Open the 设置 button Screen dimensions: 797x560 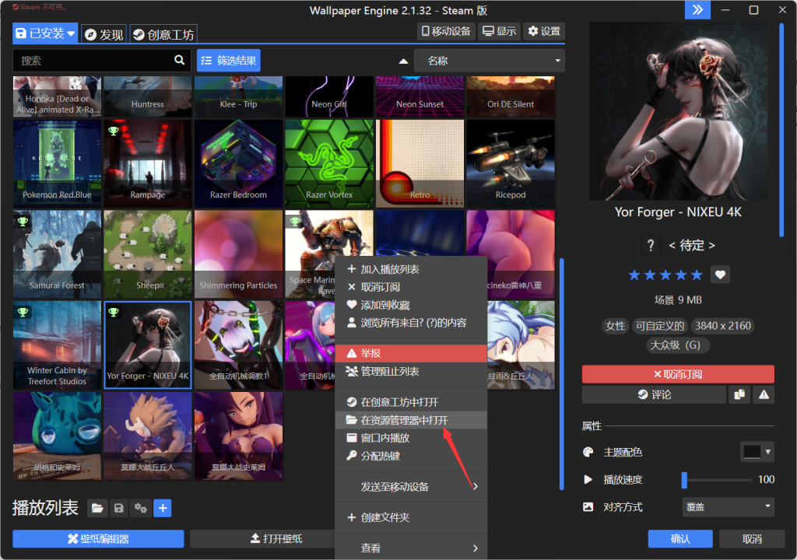[544, 32]
